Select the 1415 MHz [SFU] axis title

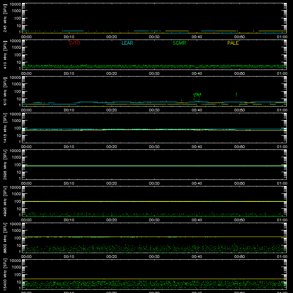tap(5, 128)
